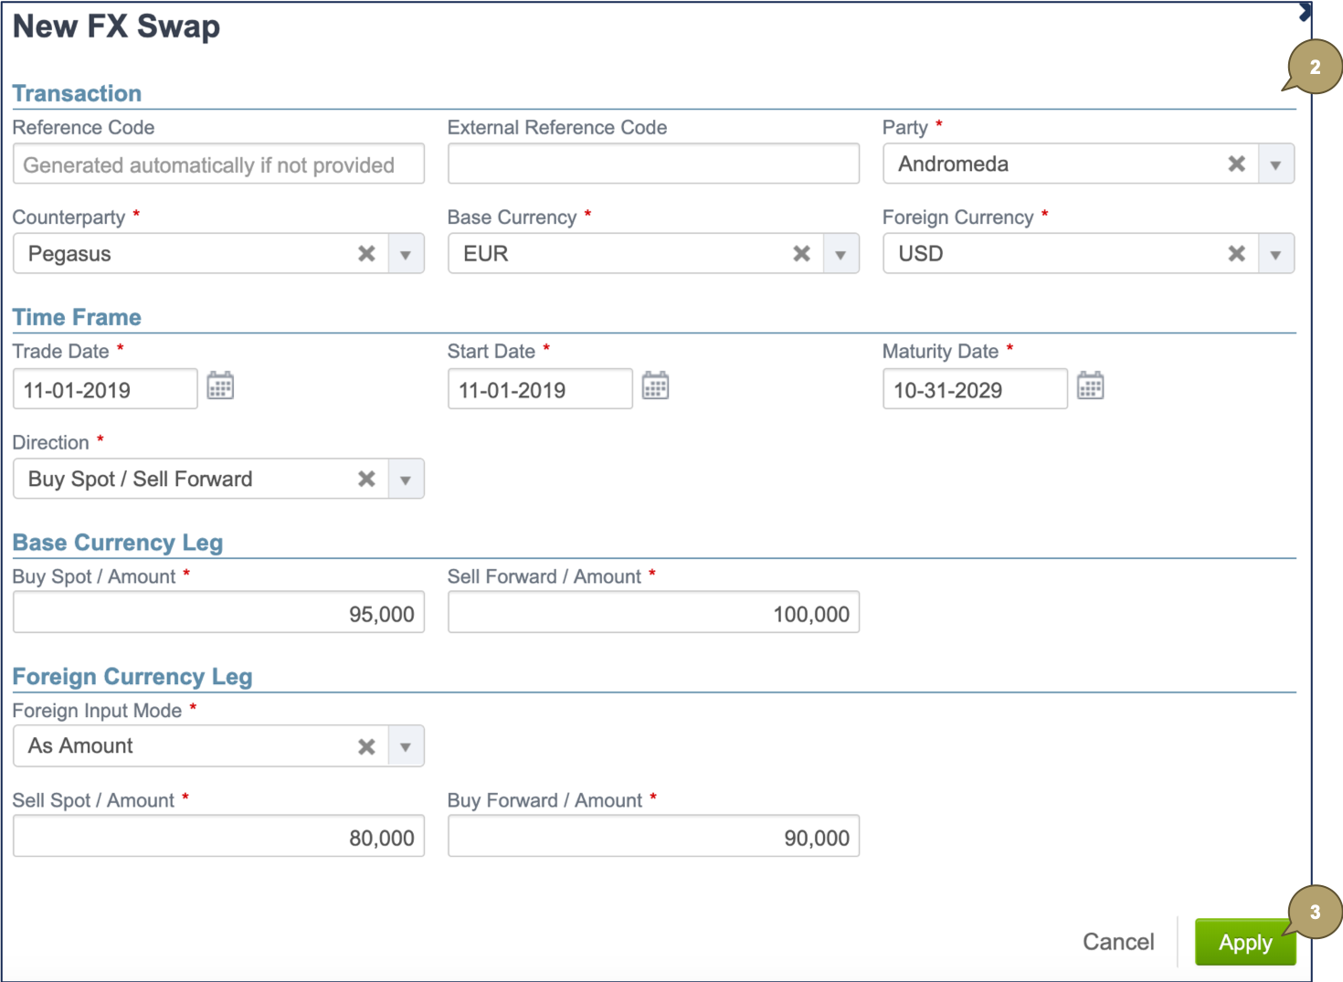Focus the Reference Code text field

218,164
